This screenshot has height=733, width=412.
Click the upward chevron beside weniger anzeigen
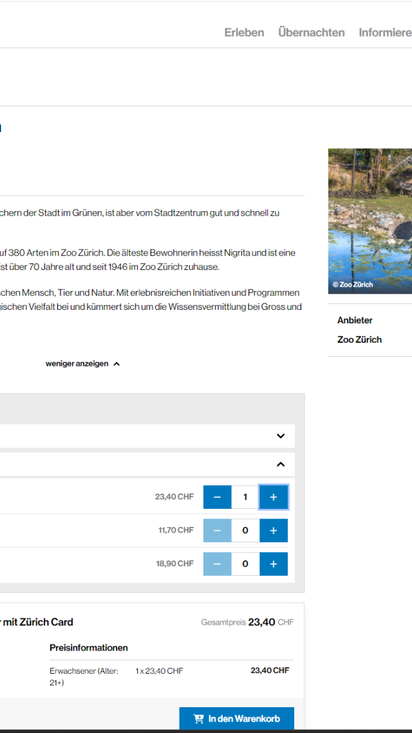click(x=117, y=363)
